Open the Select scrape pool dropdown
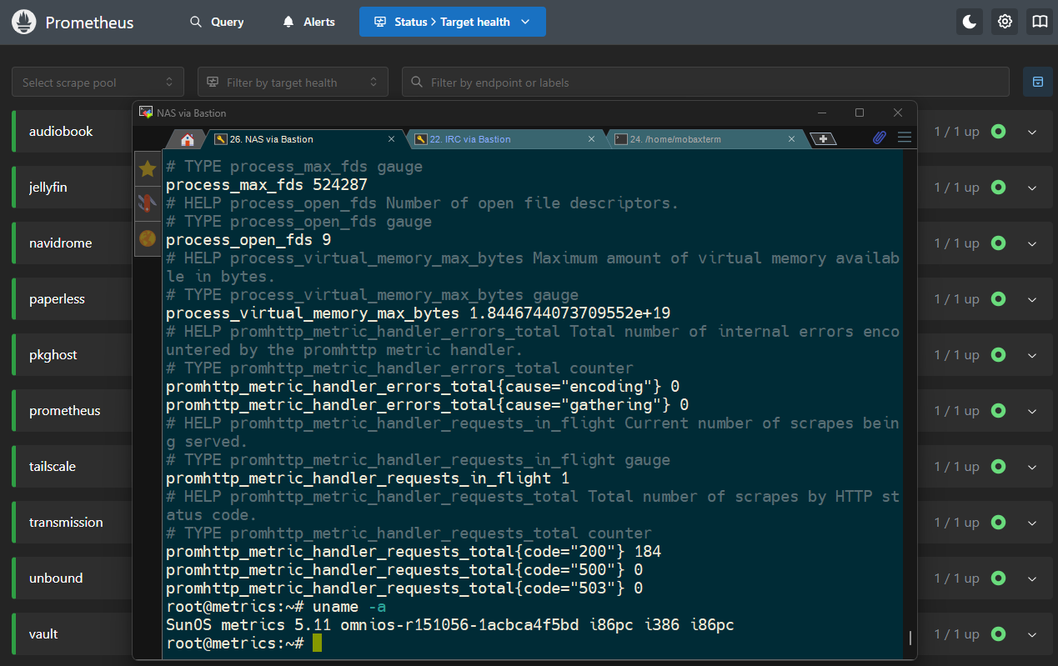 (98, 83)
